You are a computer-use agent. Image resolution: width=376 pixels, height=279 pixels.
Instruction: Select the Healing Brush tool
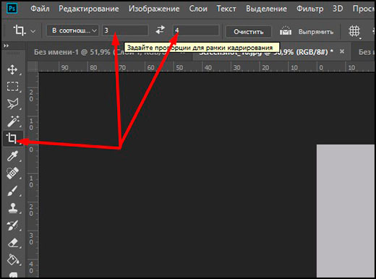(x=12, y=173)
